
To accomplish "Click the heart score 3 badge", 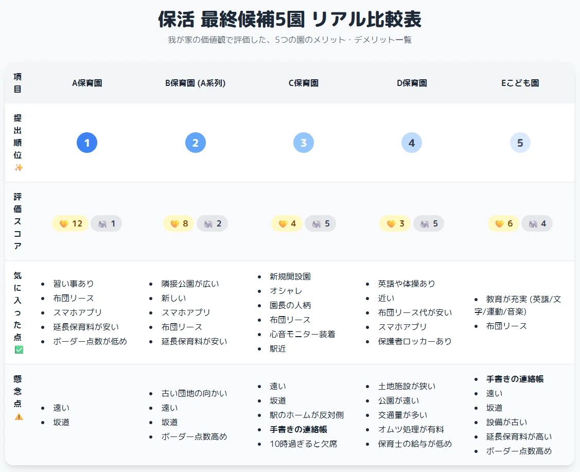I will click(395, 223).
